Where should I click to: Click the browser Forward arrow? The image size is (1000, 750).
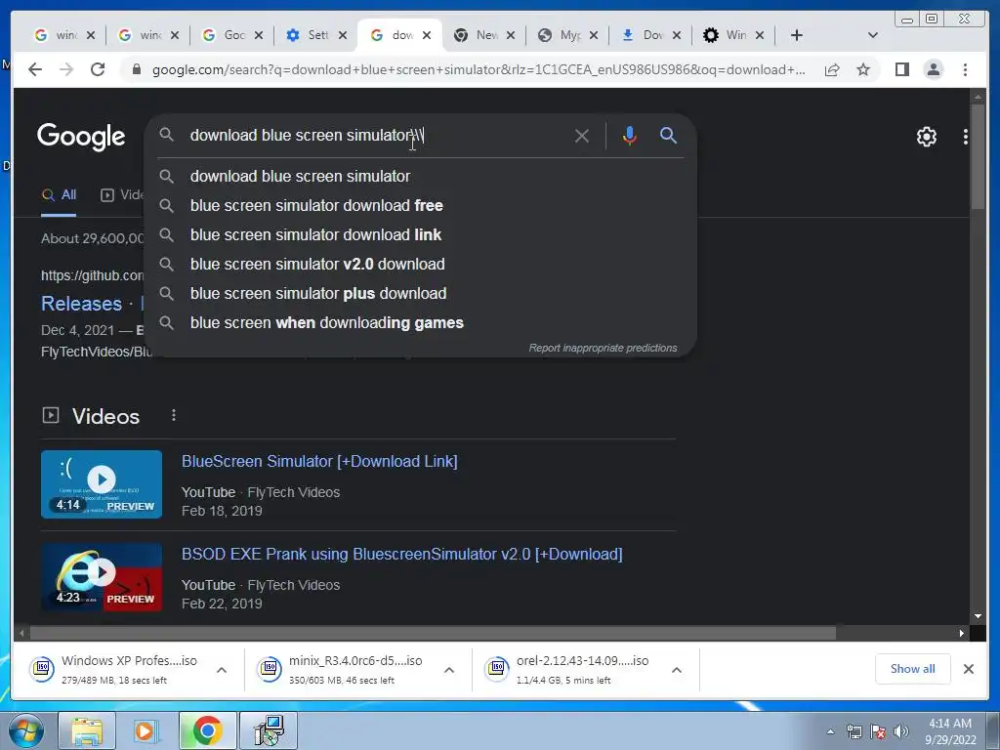point(66,69)
